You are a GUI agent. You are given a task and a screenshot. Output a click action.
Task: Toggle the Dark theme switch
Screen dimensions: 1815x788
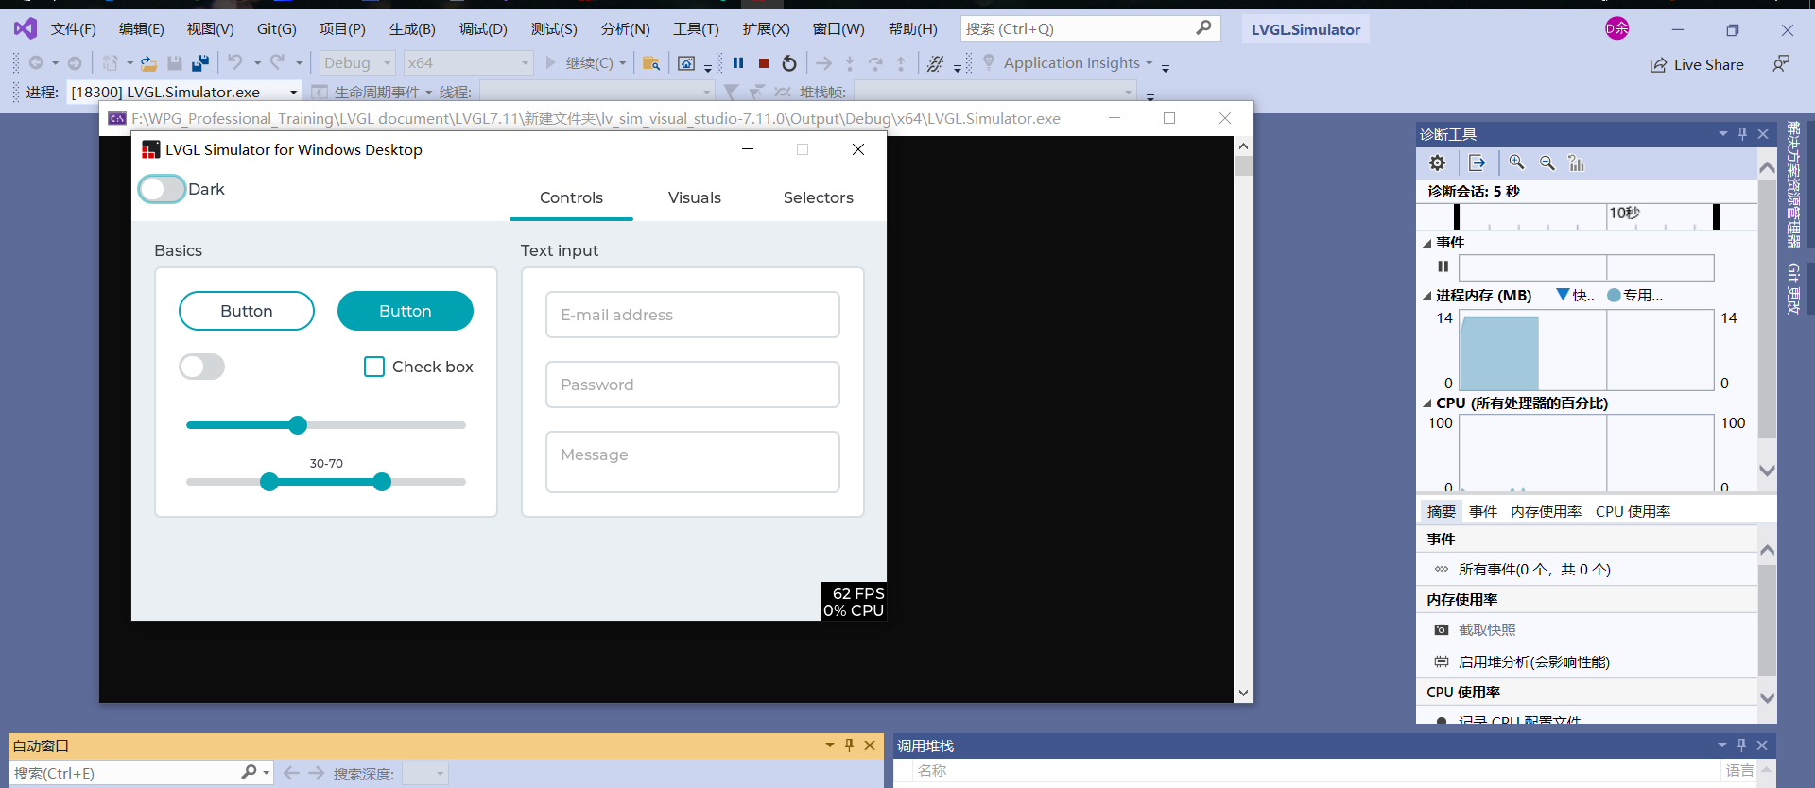pos(162,189)
